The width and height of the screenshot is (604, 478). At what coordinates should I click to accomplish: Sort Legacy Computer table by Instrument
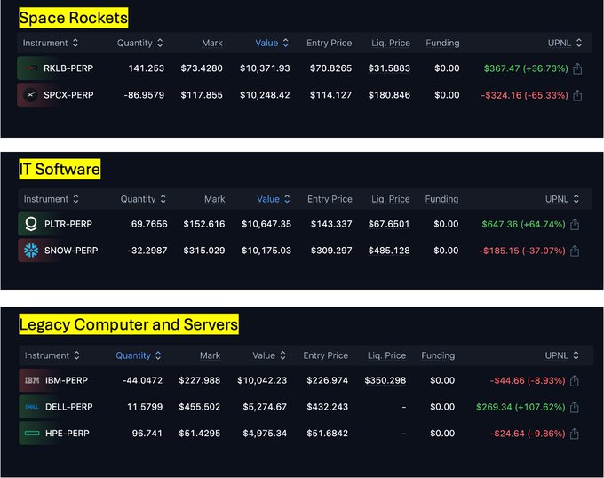click(52, 355)
